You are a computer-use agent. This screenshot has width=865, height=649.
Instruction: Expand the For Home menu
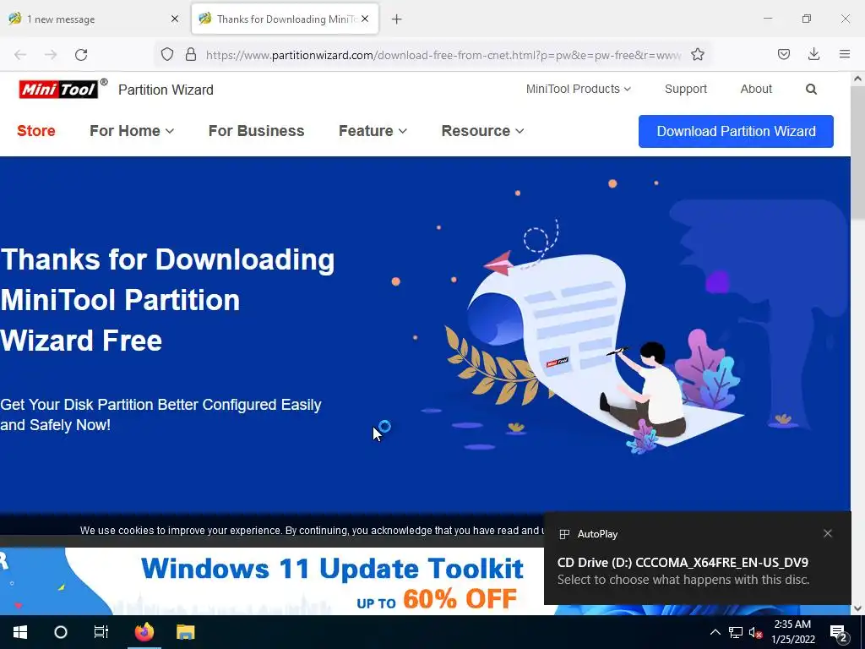point(132,131)
